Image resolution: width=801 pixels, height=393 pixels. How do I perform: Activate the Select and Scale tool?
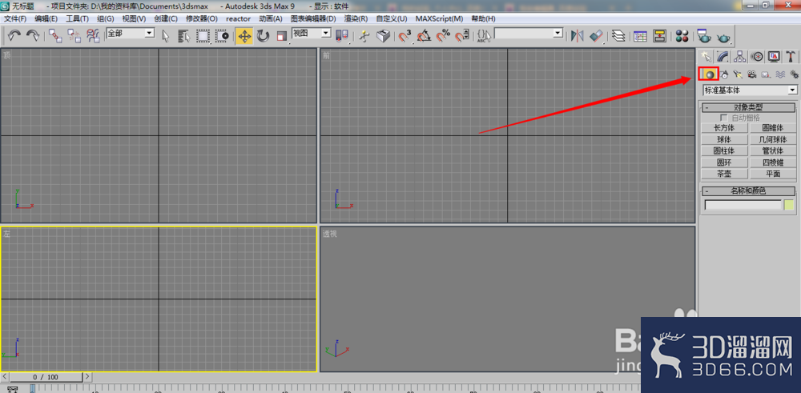(281, 36)
